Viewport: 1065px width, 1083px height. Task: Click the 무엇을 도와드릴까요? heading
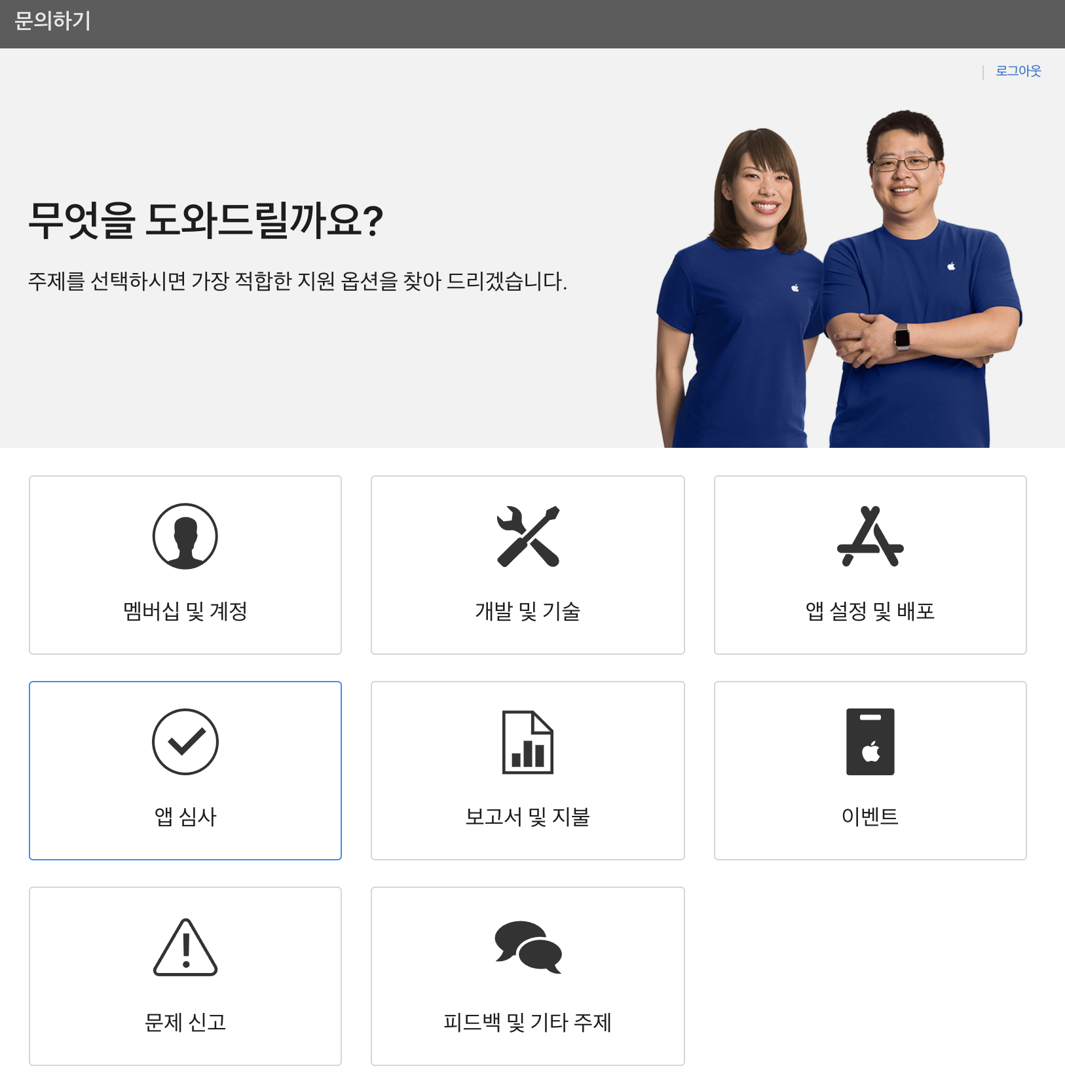tap(206, 220)
